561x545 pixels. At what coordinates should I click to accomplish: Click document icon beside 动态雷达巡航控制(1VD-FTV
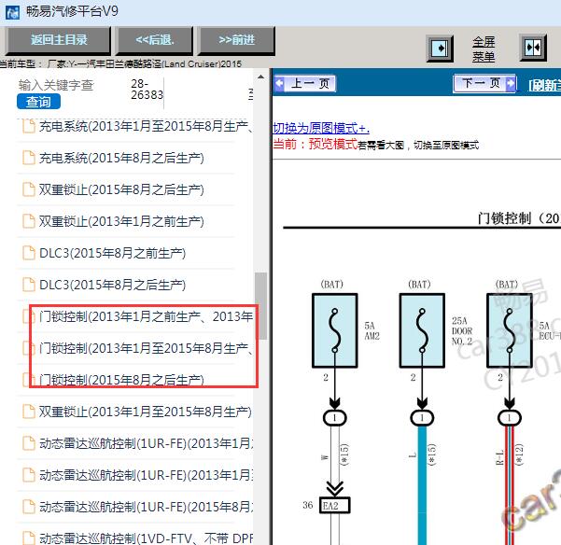pos(29,538)
